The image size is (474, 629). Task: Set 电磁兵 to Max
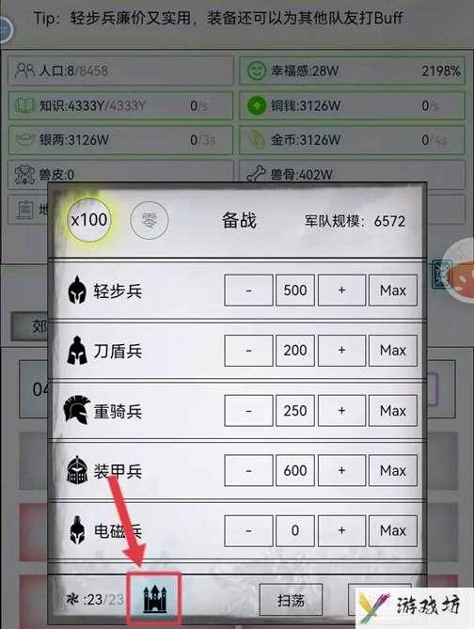click(x=393, y=530)
